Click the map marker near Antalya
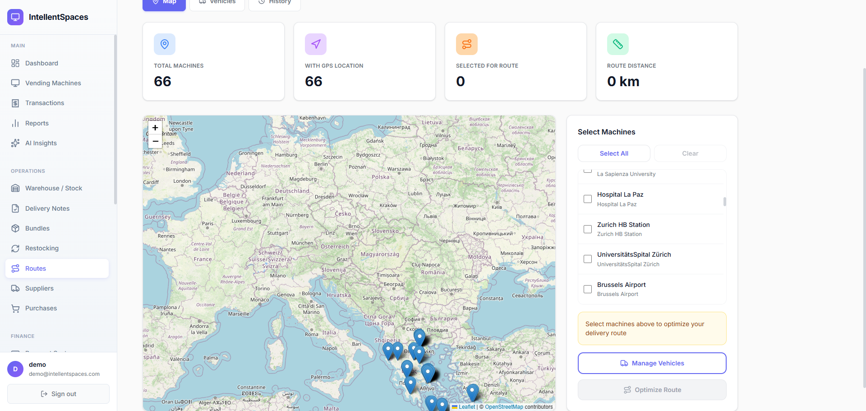 click(472, 393)
